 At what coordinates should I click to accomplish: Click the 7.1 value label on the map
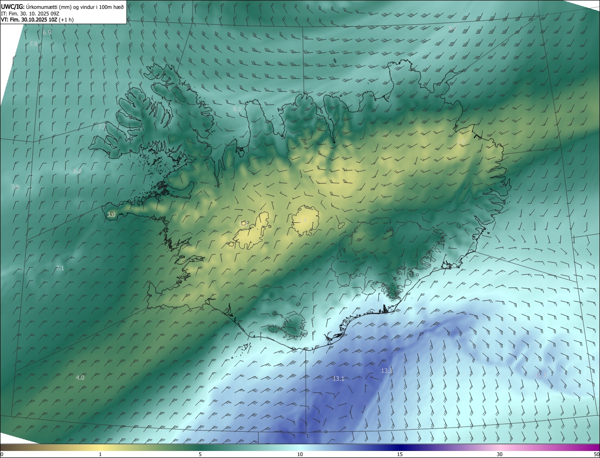click(60, 268)
